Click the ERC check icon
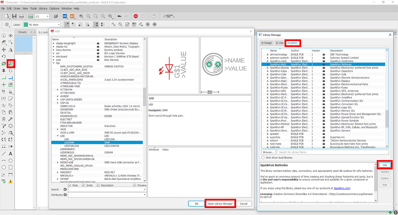The image size is (398, 215). click(4, 181)
